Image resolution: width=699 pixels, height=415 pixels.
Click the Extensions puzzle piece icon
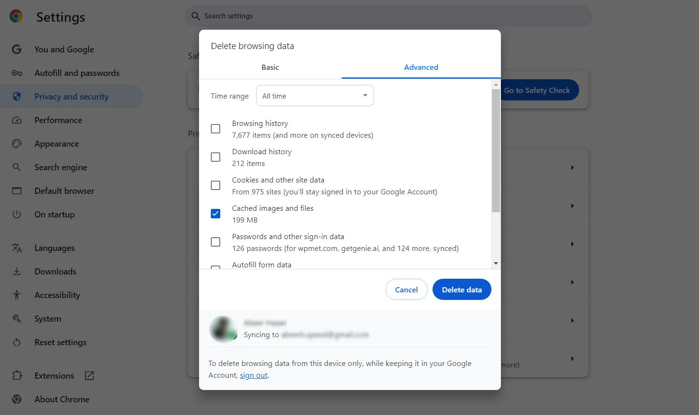pos(17,376)
